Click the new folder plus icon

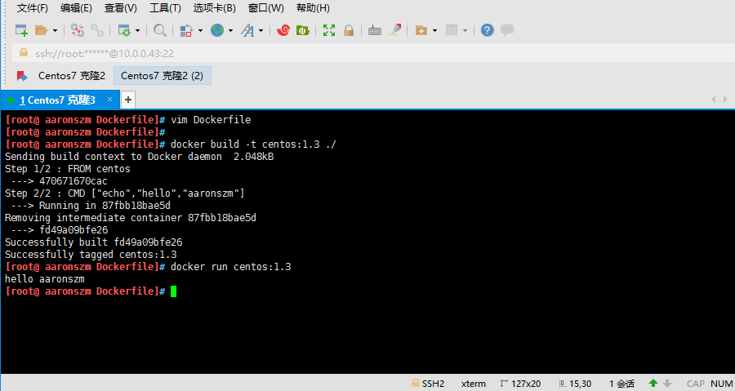point(421,30)
